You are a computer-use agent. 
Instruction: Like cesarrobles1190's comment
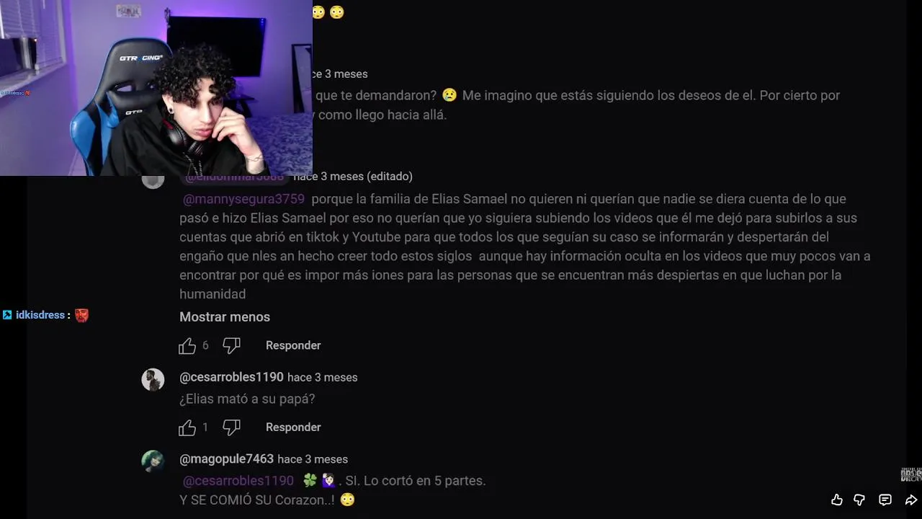pos(187,427)
